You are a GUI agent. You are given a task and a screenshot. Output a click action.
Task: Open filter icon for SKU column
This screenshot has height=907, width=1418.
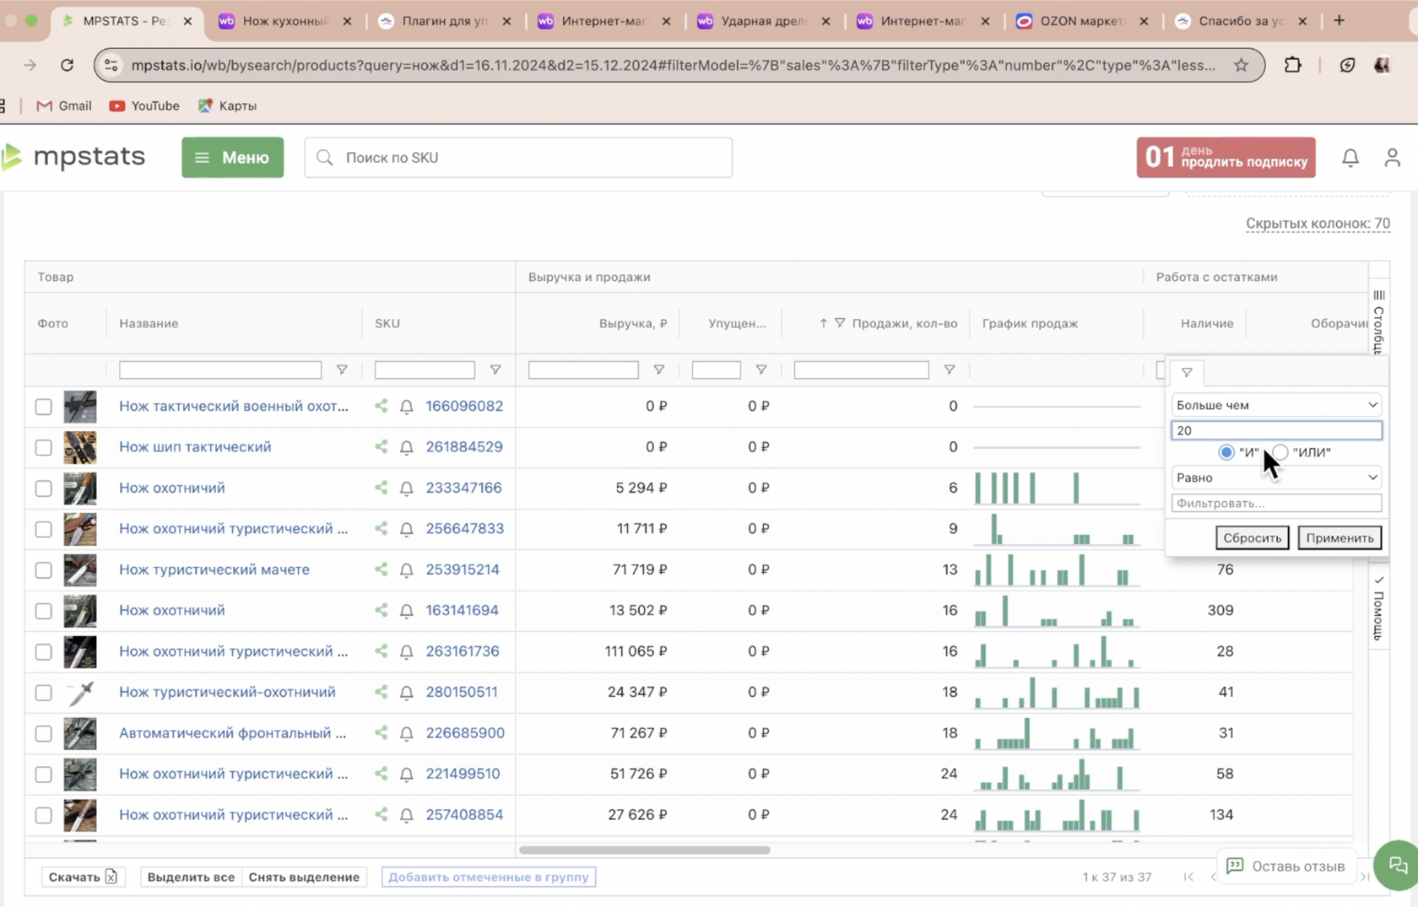(x=495, y=370)
